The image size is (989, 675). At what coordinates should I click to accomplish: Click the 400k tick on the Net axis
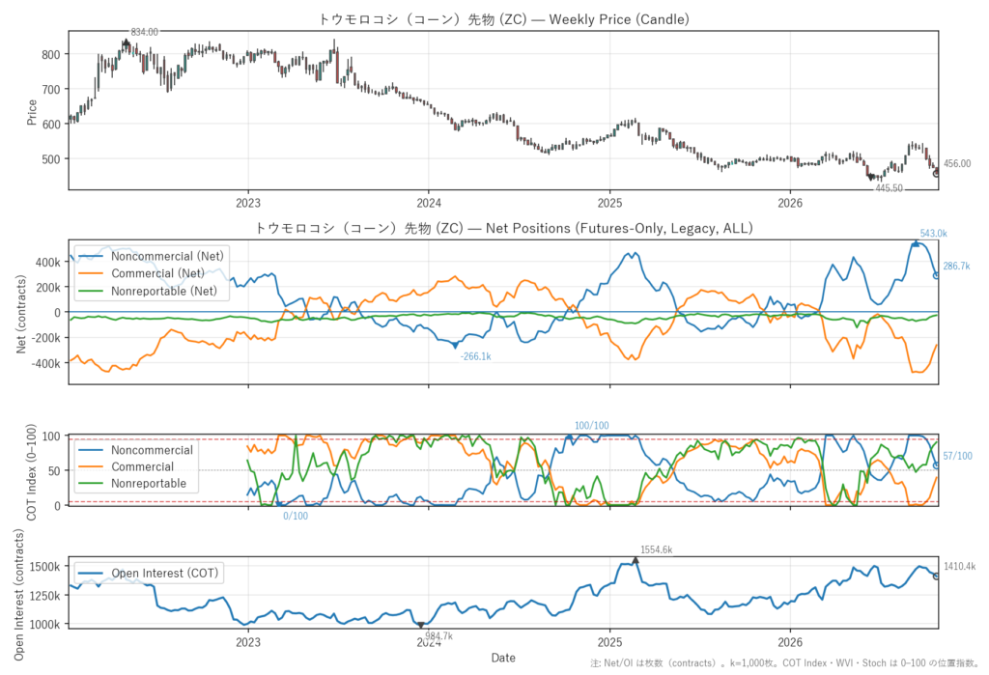48,262
